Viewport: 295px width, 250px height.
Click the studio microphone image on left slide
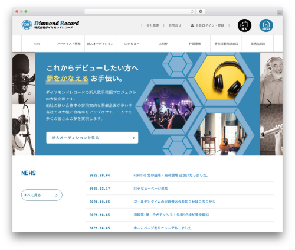[x=24, y=78]
